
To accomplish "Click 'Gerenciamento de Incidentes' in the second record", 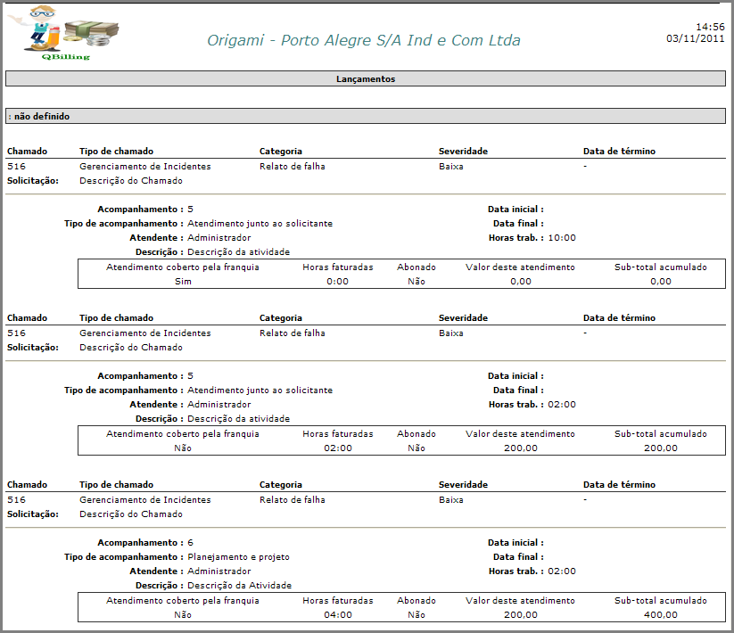I will click(x=144, y=333).
